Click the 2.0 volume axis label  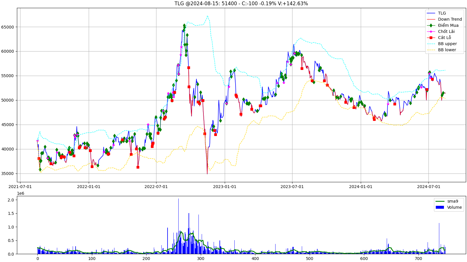(x=11, y=200)
